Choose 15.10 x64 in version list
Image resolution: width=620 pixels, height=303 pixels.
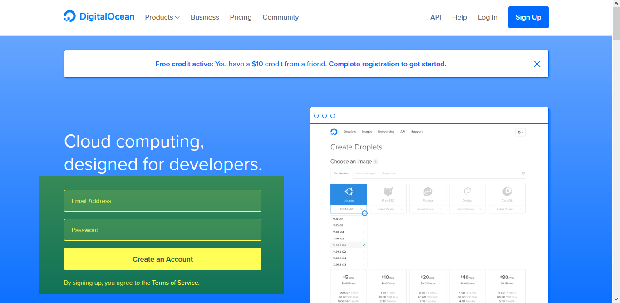tap(349, 219)
